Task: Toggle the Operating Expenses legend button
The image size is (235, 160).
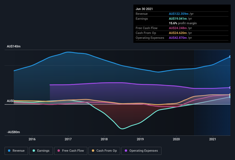Action: [141, 151]
